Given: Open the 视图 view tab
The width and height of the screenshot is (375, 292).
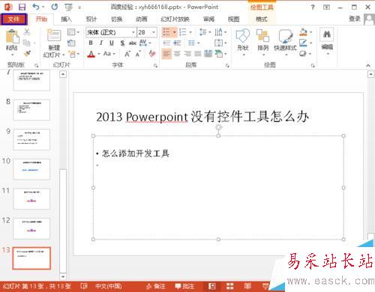Looking at the screenshot, I should coord(233,19).
